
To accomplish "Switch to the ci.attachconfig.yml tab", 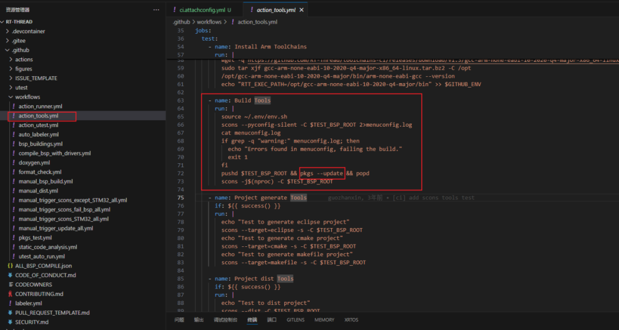I will [202, 10].
